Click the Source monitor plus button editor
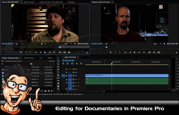The width and height of the screenshot is (179, 115). [87, 53]
